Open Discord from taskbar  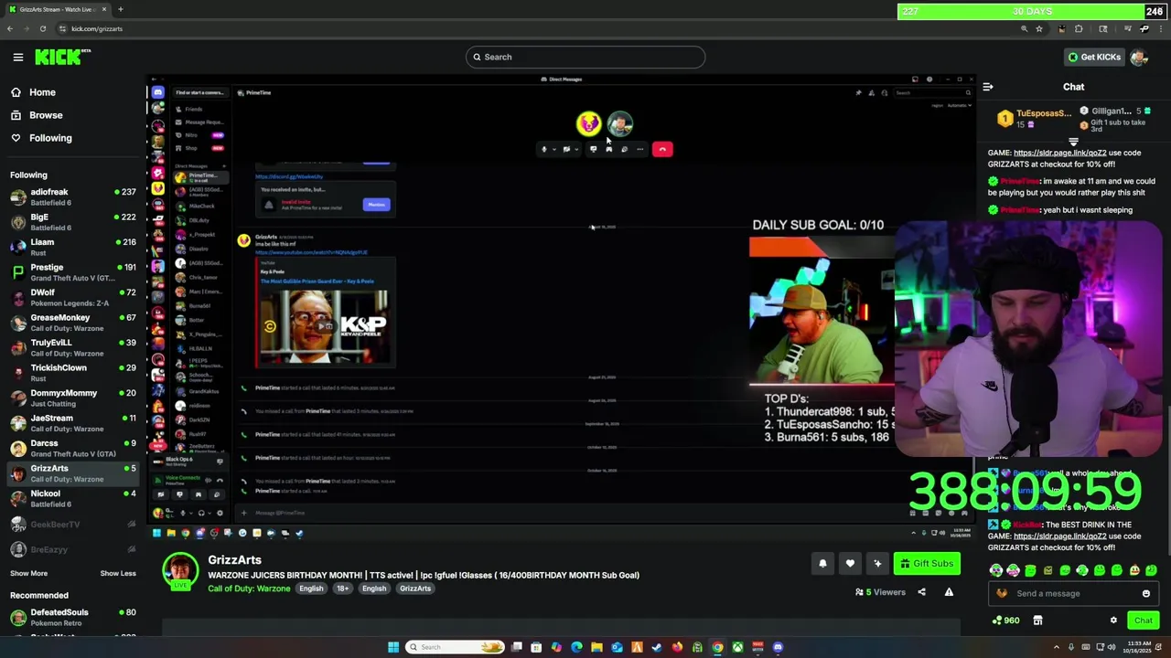click(x=778, y=647)
